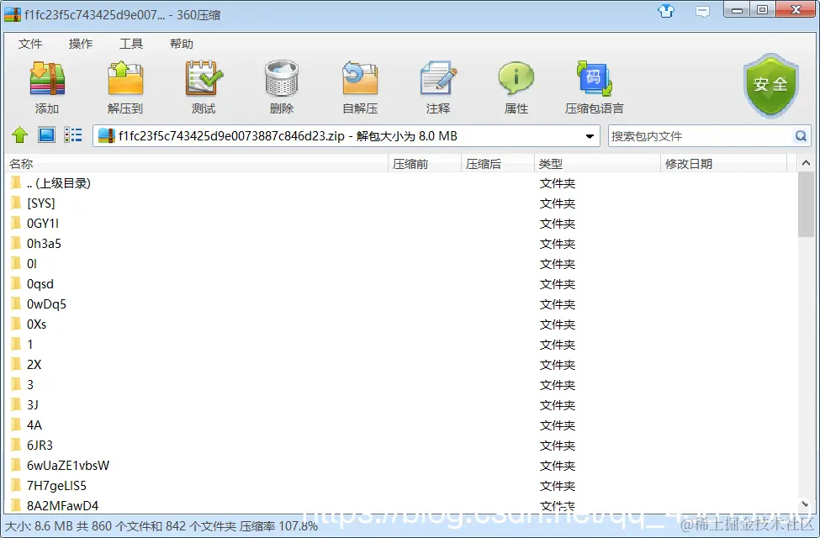Click status bar size and file count text
Viewport: 820px width, 538px height.
(x=161, y=526)
